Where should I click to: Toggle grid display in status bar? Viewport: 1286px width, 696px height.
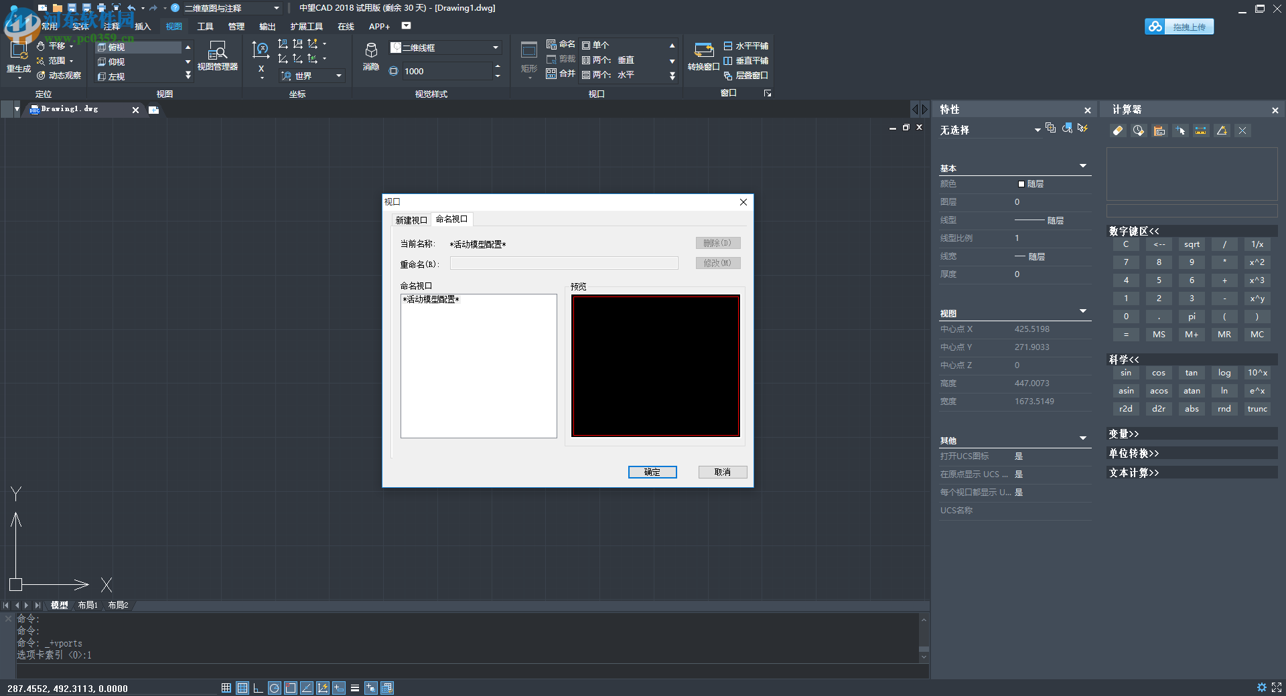[242, 688]
